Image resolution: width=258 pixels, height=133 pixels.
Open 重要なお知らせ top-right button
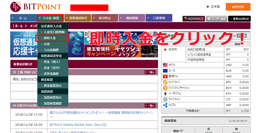pos(239,19)
